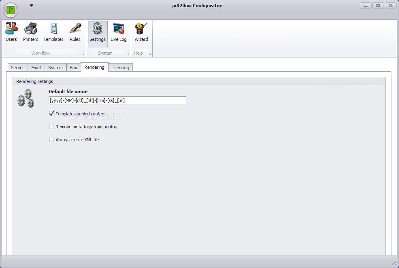This screenshot has width=399, height=268.
Task: Open the Users section
Action: [x=11, y=32]
